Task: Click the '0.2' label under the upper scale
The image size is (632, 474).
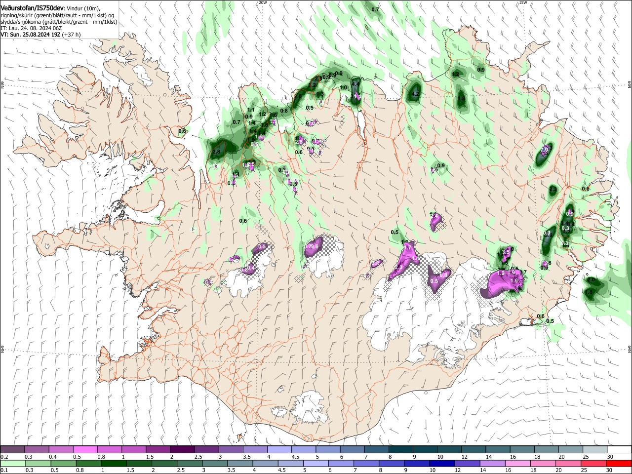Action: pyautogui.click(x=4, y=457)
